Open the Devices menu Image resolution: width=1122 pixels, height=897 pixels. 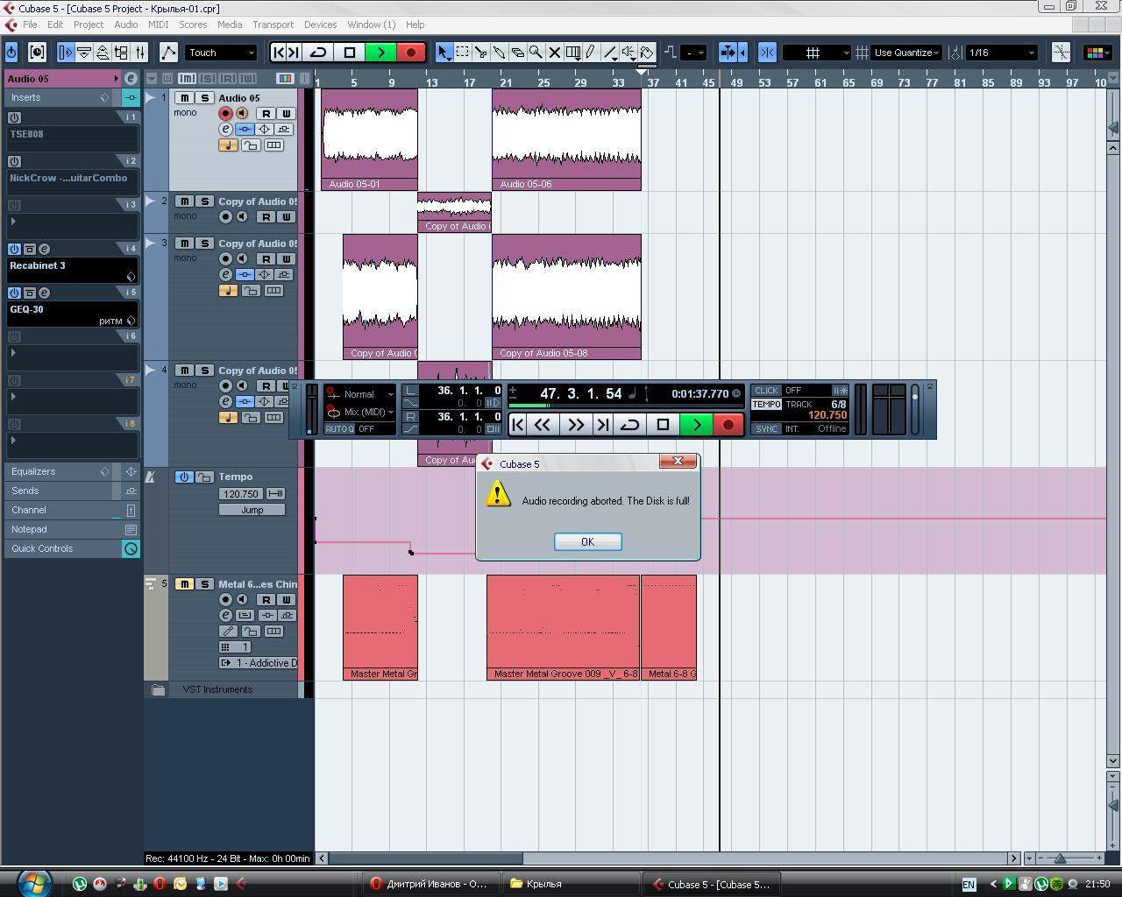click(320, 25)
